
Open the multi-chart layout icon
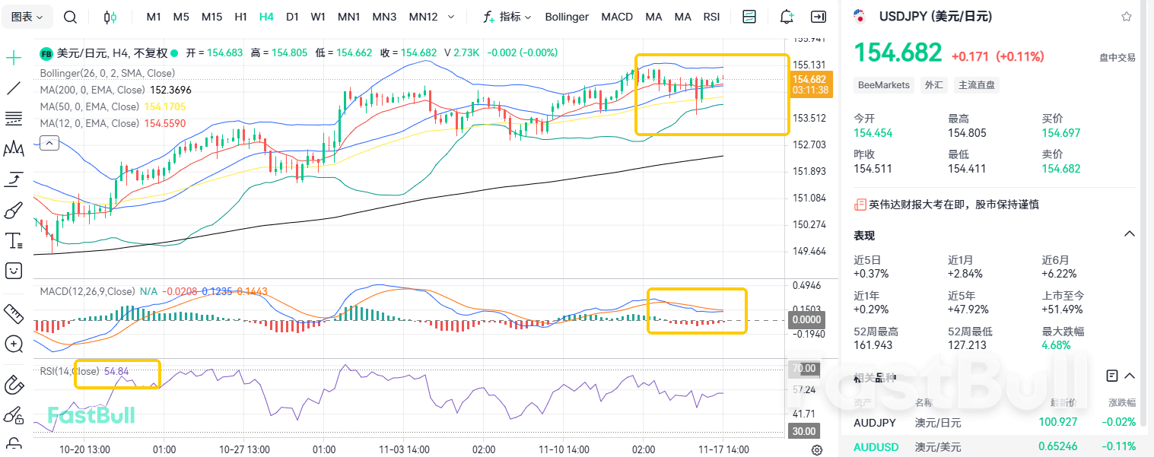pos(749,16)
